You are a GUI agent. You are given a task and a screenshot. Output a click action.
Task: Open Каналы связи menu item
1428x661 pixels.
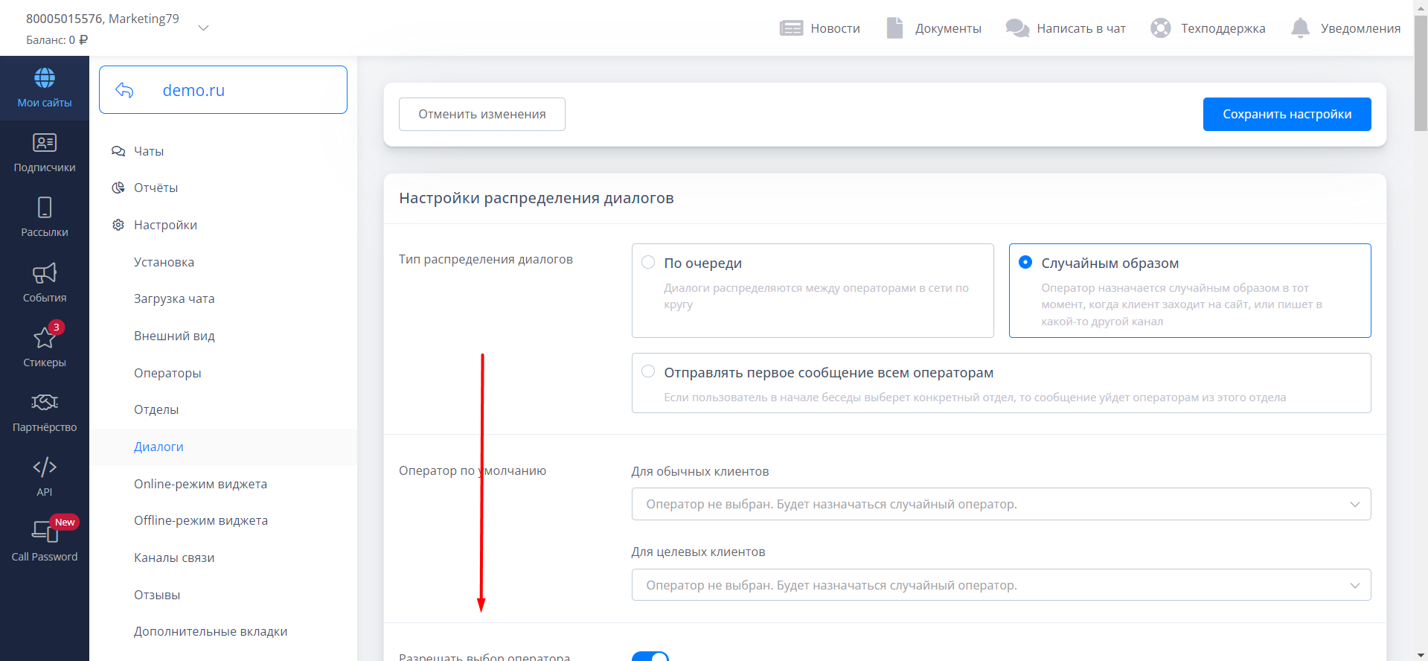point(174,558)
